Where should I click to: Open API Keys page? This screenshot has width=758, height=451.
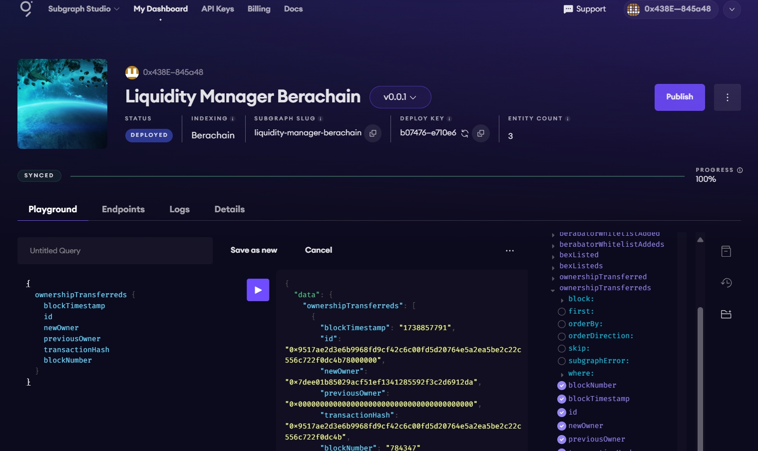click(x=218, y=9)
